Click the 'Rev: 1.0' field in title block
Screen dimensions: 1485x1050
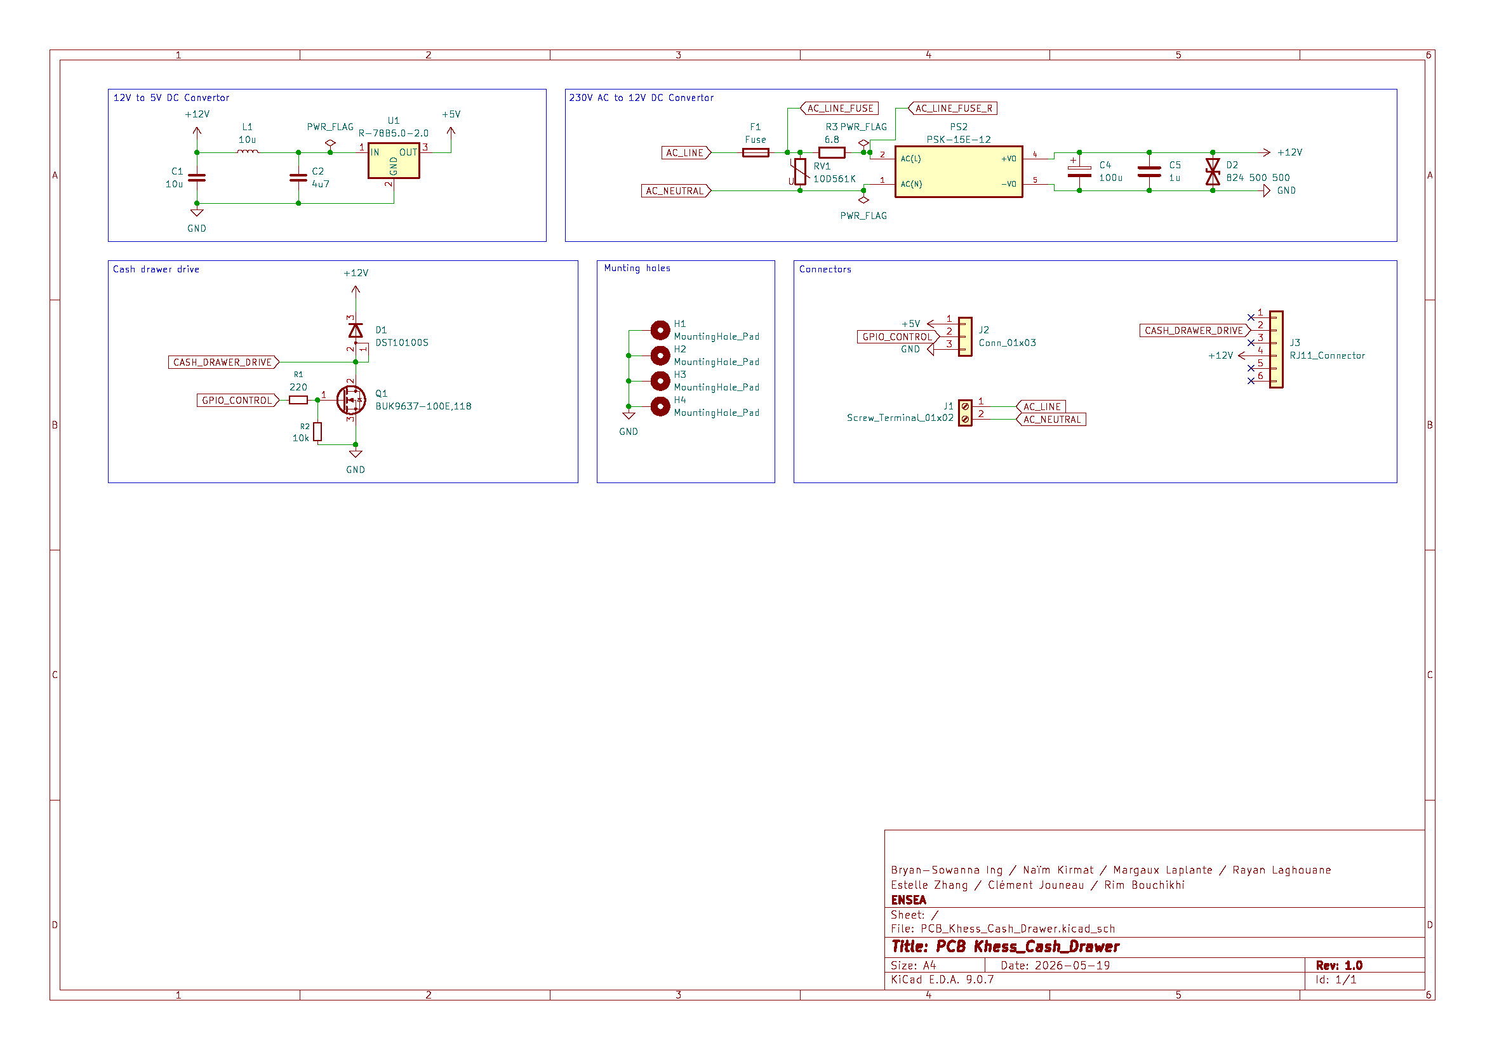click(x=1339, y=966)
